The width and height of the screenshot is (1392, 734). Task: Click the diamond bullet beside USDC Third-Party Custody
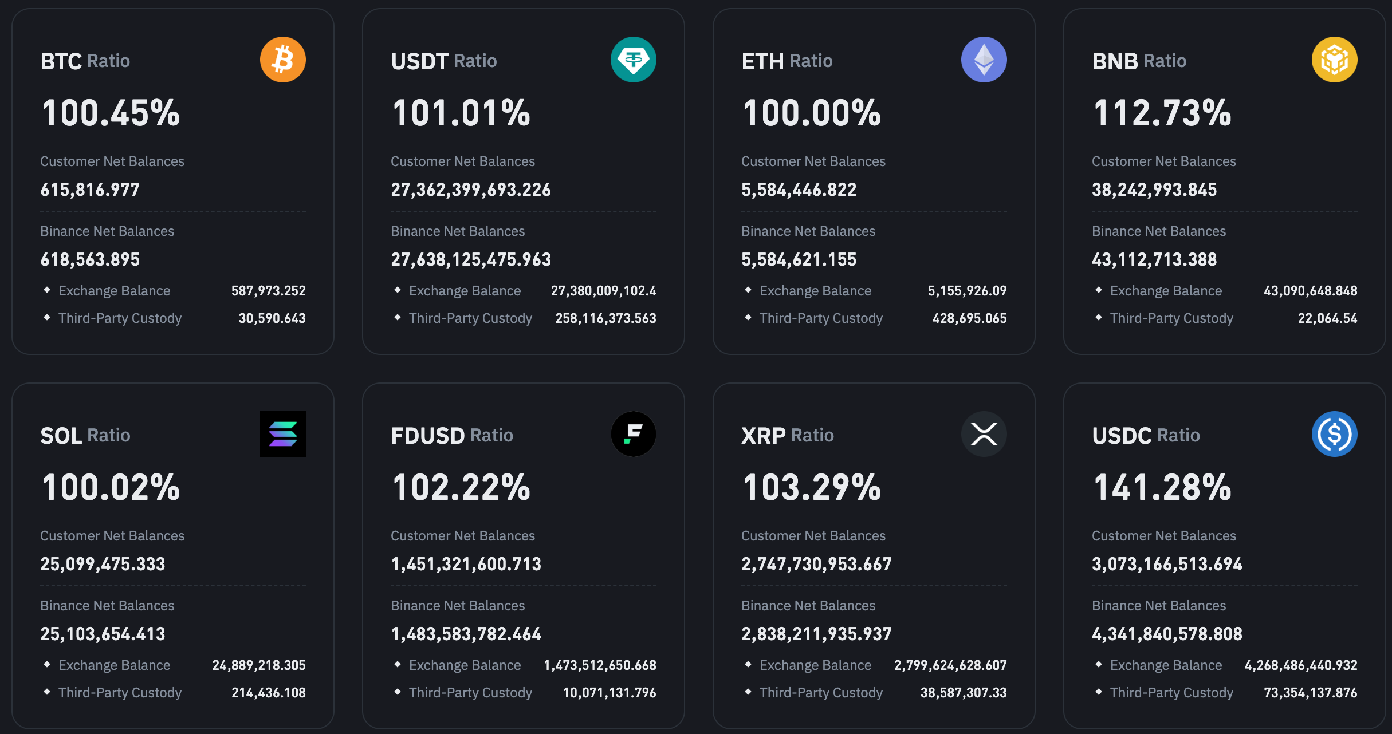(x=1099, y=693)
